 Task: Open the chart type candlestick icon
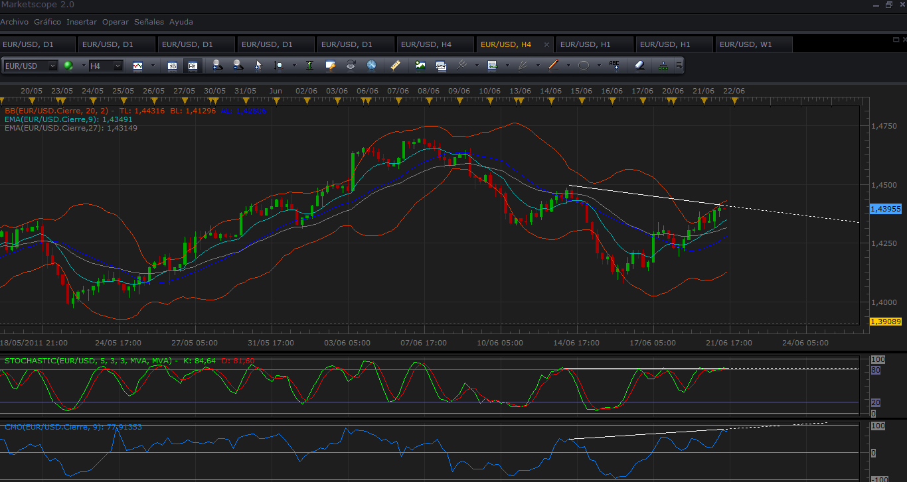[138, 66]
